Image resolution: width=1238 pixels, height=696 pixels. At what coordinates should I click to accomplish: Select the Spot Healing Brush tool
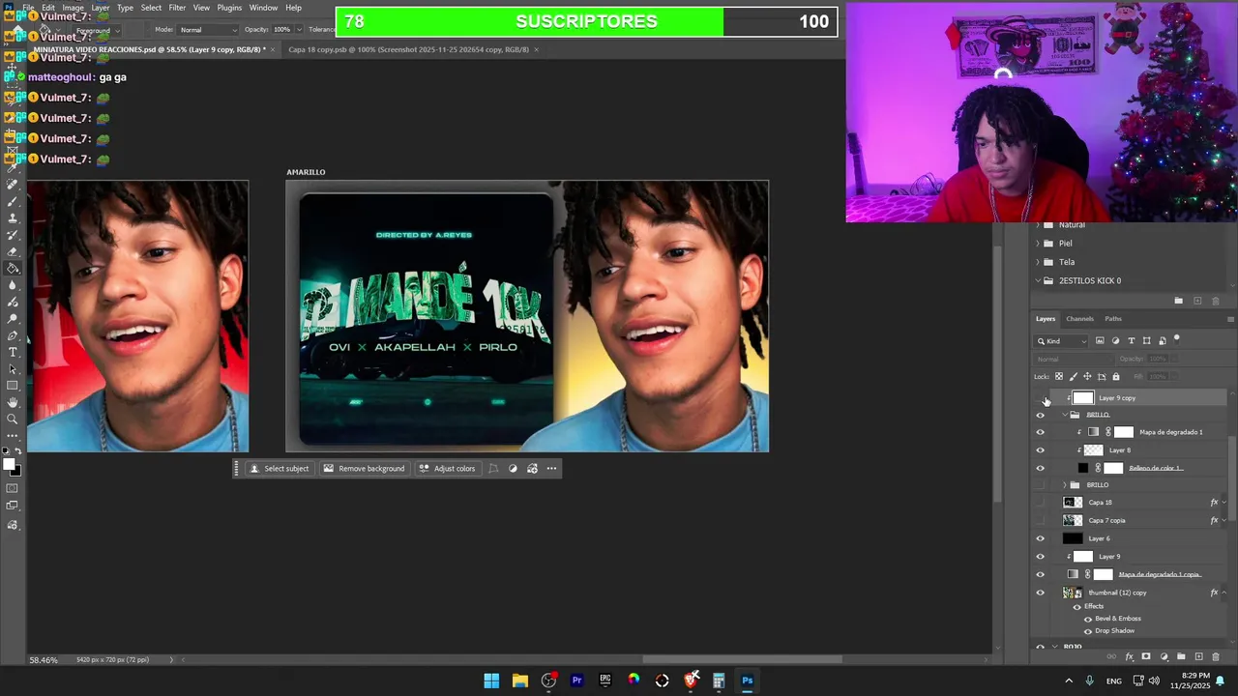tap(13, 185)
